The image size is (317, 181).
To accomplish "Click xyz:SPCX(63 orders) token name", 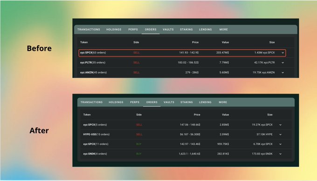I will pyautogui.click(x=93, y=53).
